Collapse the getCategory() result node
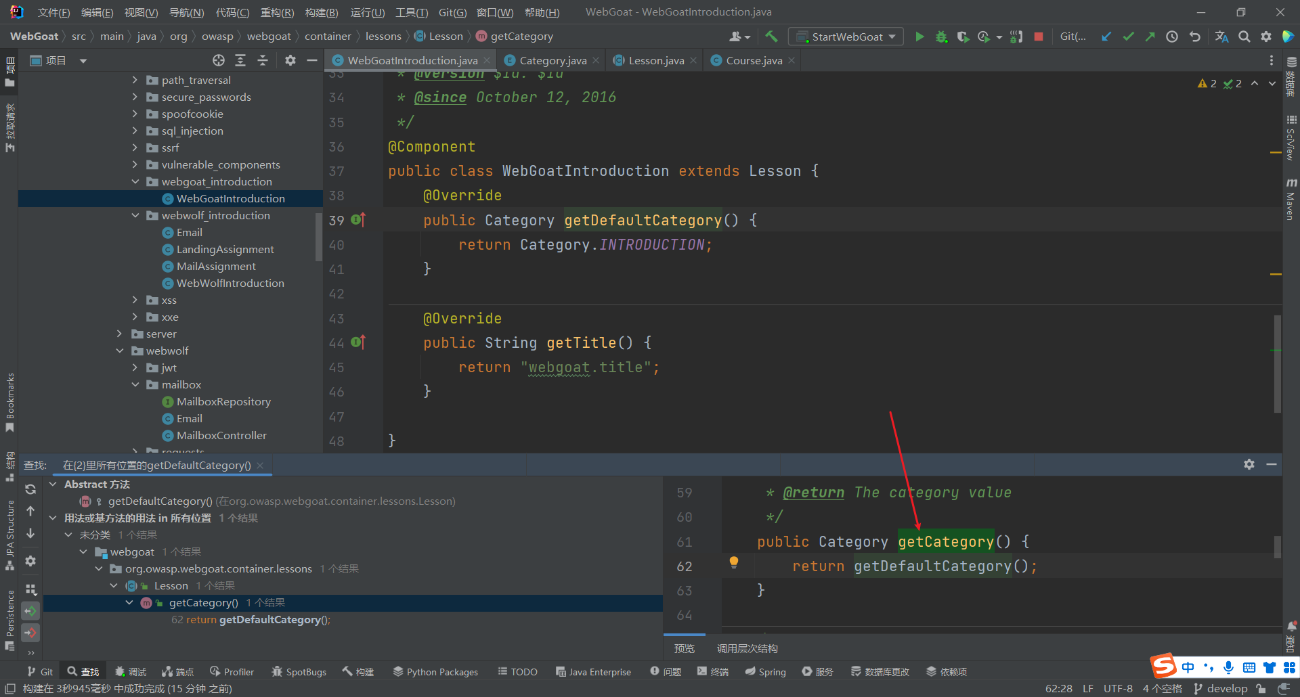This screenshot has height=697, width=1300. point(129,602)
